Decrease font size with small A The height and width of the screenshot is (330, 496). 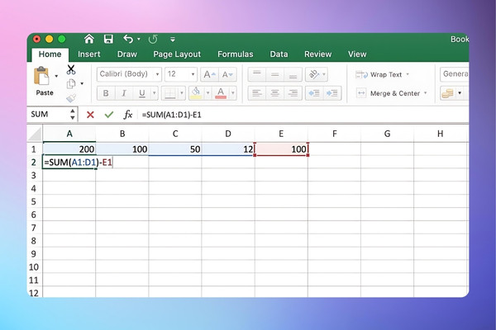point(227,74)
